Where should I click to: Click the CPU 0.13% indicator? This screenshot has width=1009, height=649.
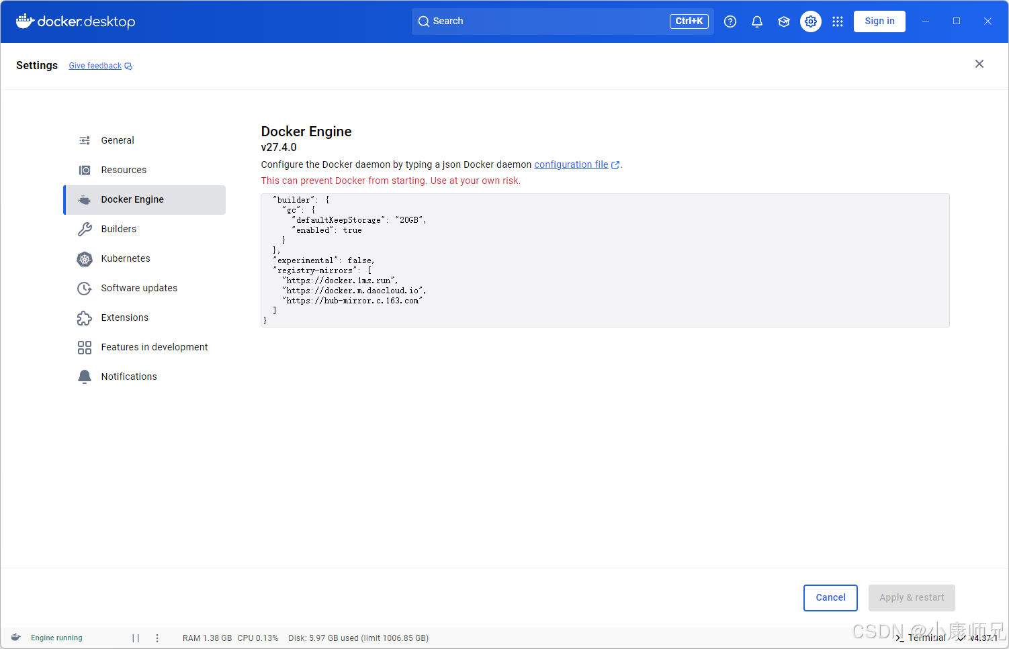point(257,638)
